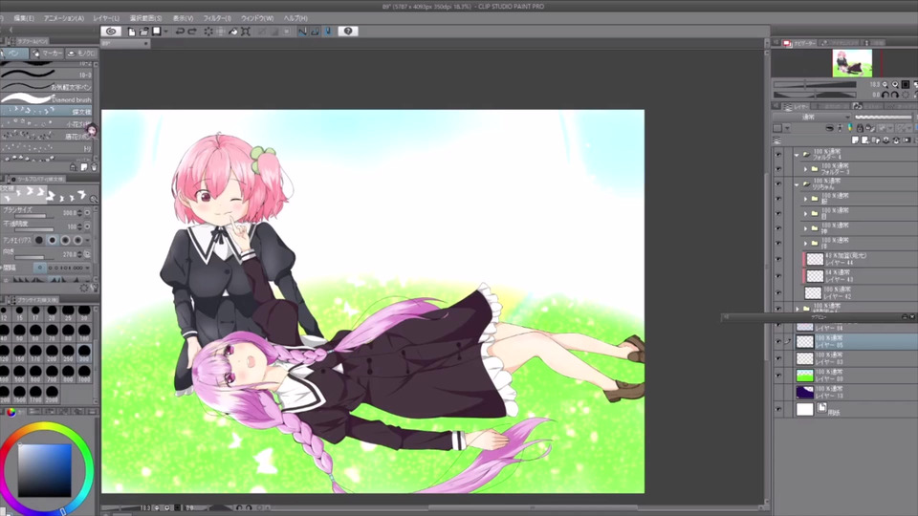The image size is (918, 516).
Task: Select brush size preset 2000
Action: [52, 393]
